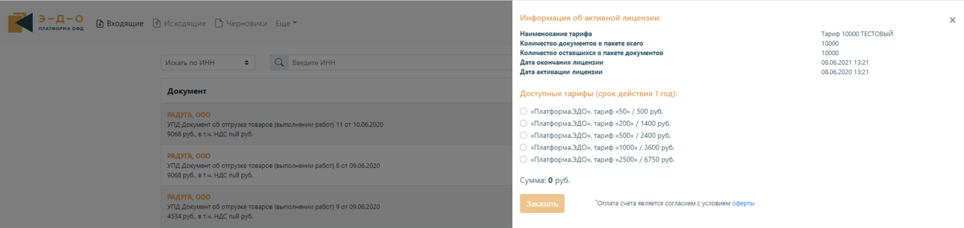Click the magnifier search icon

tap(279, 63)
